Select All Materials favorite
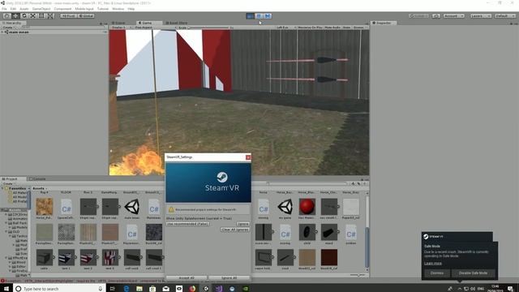 point(19,193)
